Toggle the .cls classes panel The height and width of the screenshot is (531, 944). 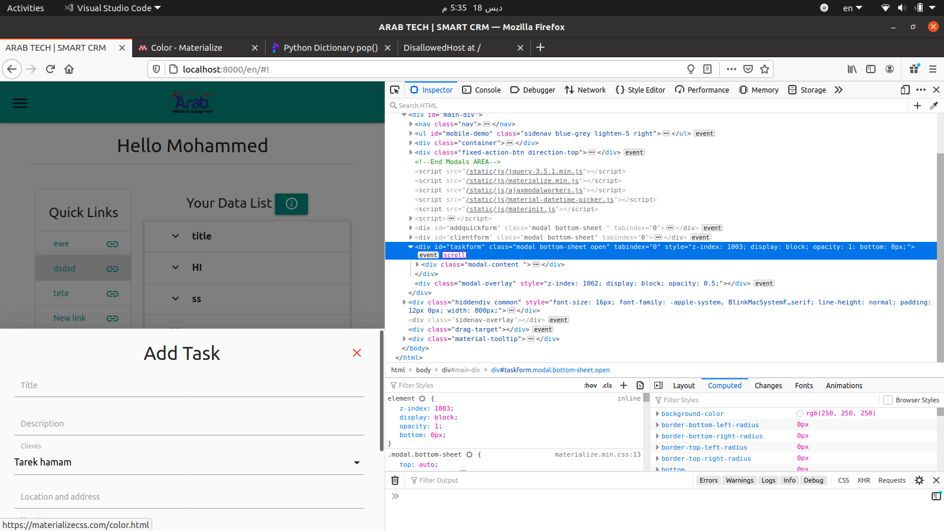[607, 385]
